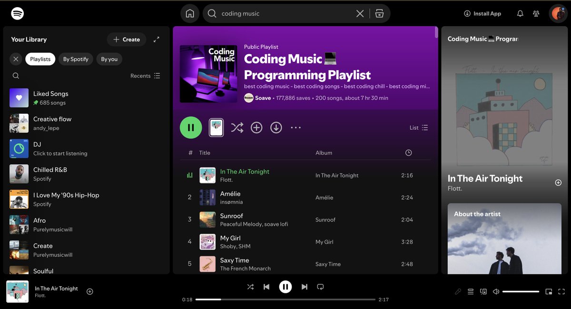This screenshot has height=309, width=571.
Task: Click In The Air Tonight title in side panel
Action: (485, 178)
